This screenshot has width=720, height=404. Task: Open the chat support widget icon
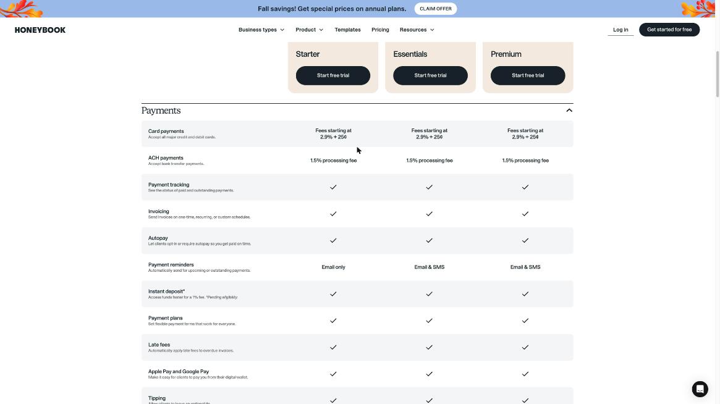700,389
